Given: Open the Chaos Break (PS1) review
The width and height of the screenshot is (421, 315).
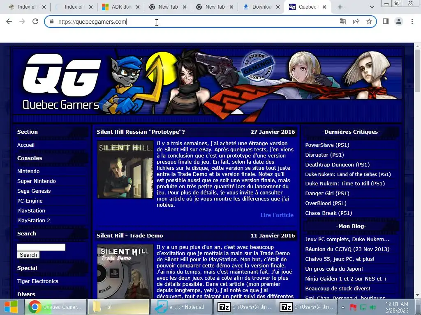Looking at the screenshot, I should (328, 213).
